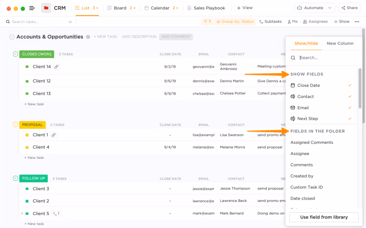This screenshot has width=366, height=228.
Task: Click the Contact field text icon in panel
Action: pyautogui.click(x=293, y=96)
